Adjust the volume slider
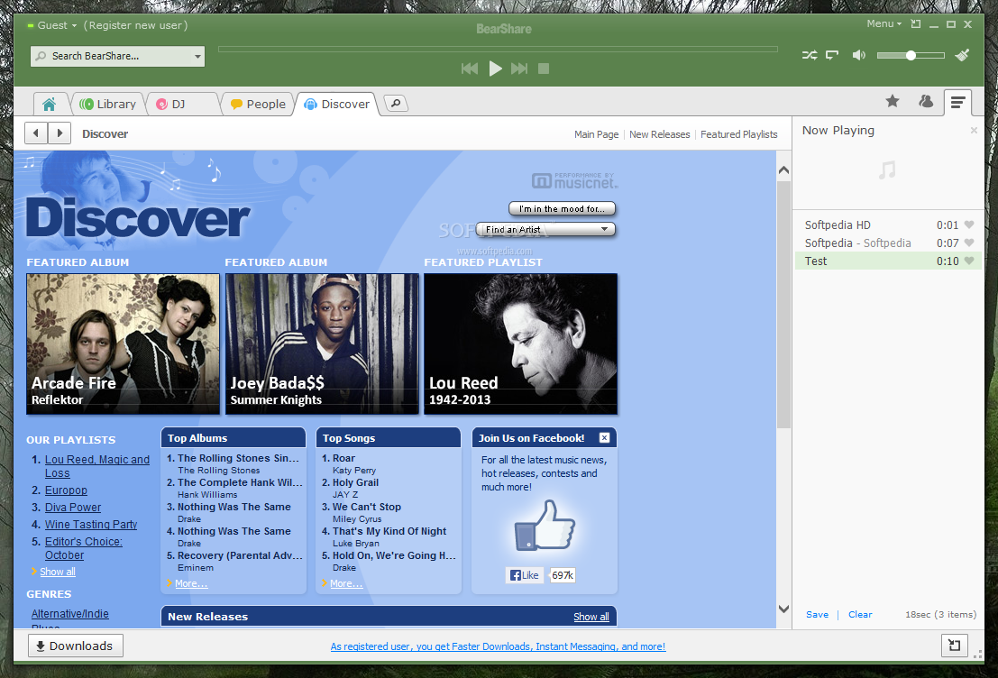Screen dimensions: 998x678 [911, 55]
